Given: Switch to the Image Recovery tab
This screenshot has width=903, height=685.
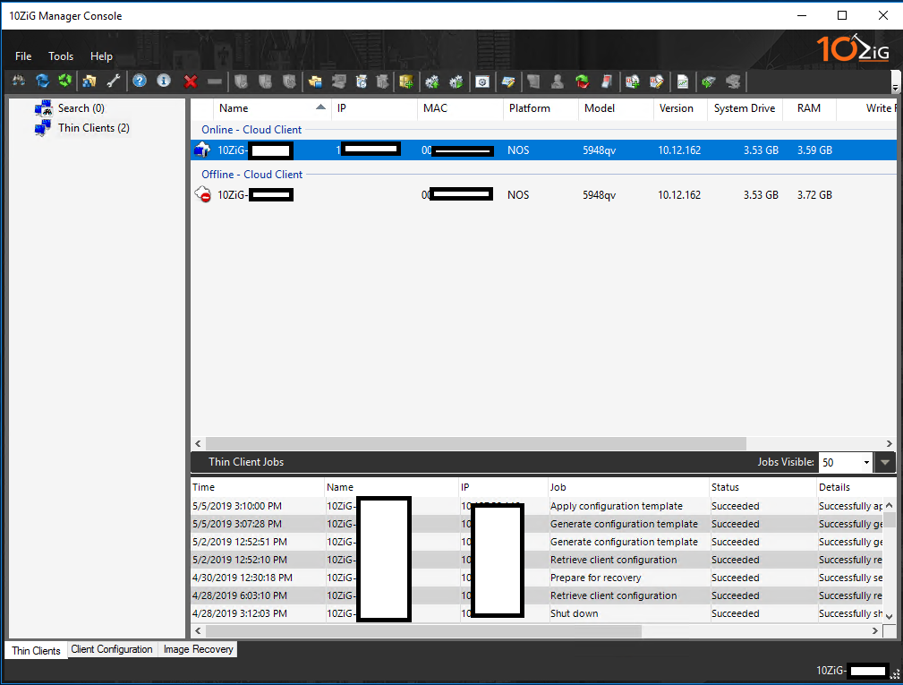Looking at the screenshot, I should click(x=198, y=649).
